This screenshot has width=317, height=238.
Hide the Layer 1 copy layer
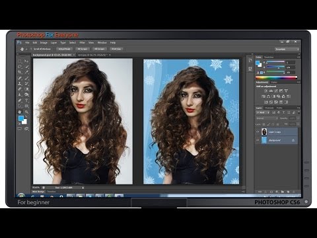pyautogui.click(x=258, y=132)
